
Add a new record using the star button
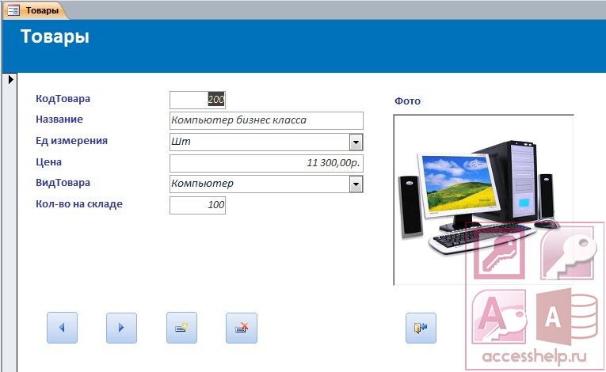point(181,328)
